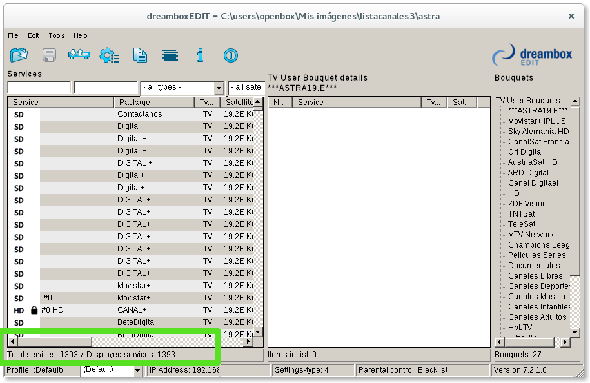Select the Canales Musica bouquet
Viewport: 590px width, 383px height.
click(x=536, y=297)
